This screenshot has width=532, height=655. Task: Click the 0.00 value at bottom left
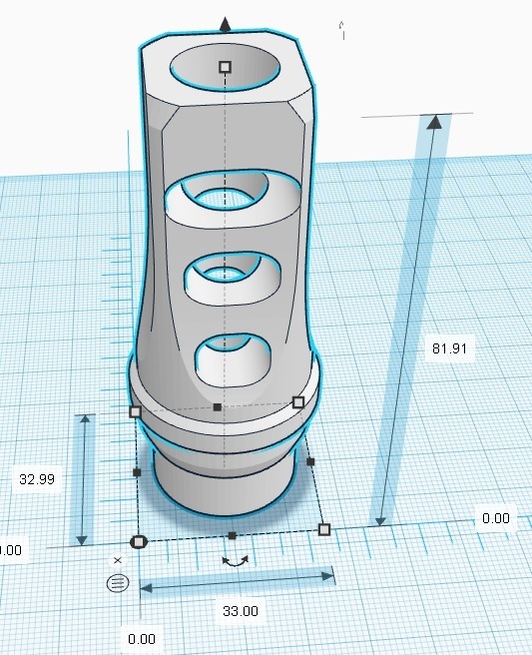tap(142, 639)
